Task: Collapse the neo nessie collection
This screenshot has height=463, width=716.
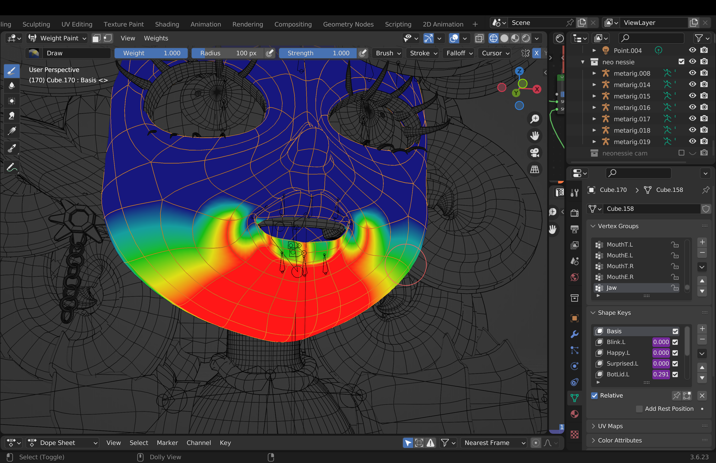Action: [583, 62]
